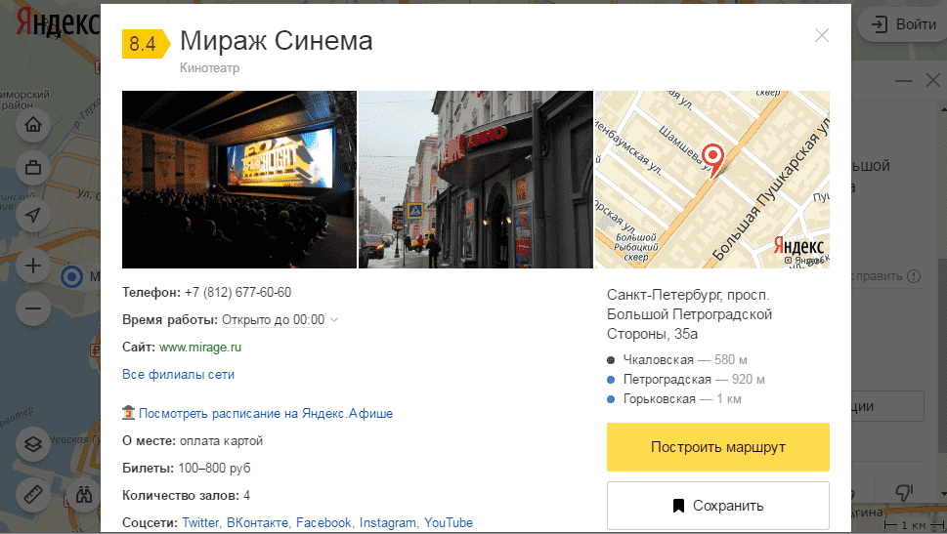Expand the working hours dropdown arrow
This screenshot has height=534, width=947.
pos(334,320)
